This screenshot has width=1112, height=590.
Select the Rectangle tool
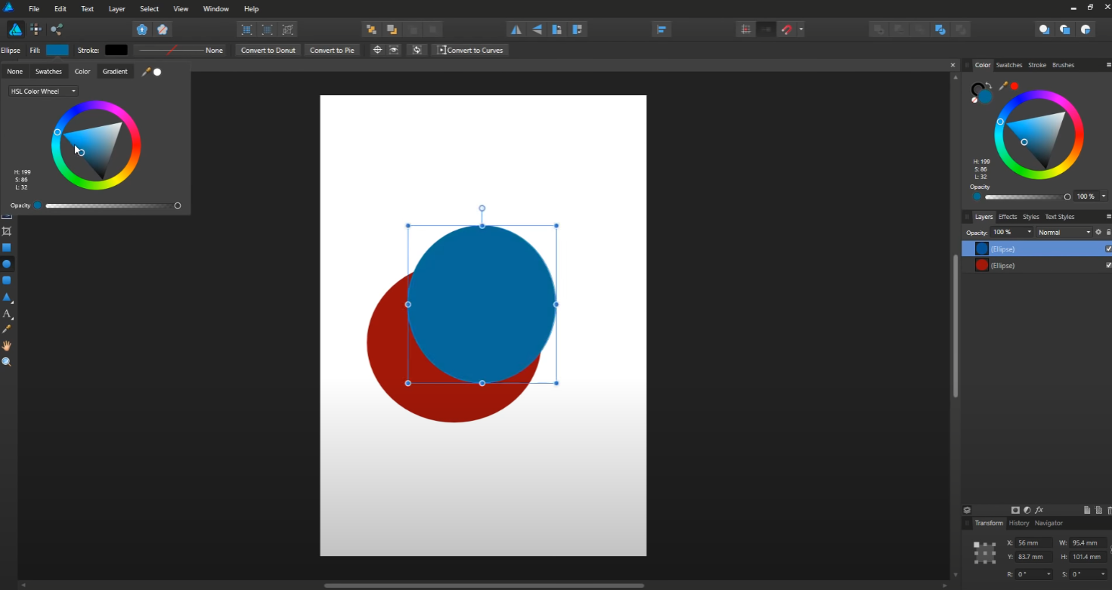(x=7, y=247)
